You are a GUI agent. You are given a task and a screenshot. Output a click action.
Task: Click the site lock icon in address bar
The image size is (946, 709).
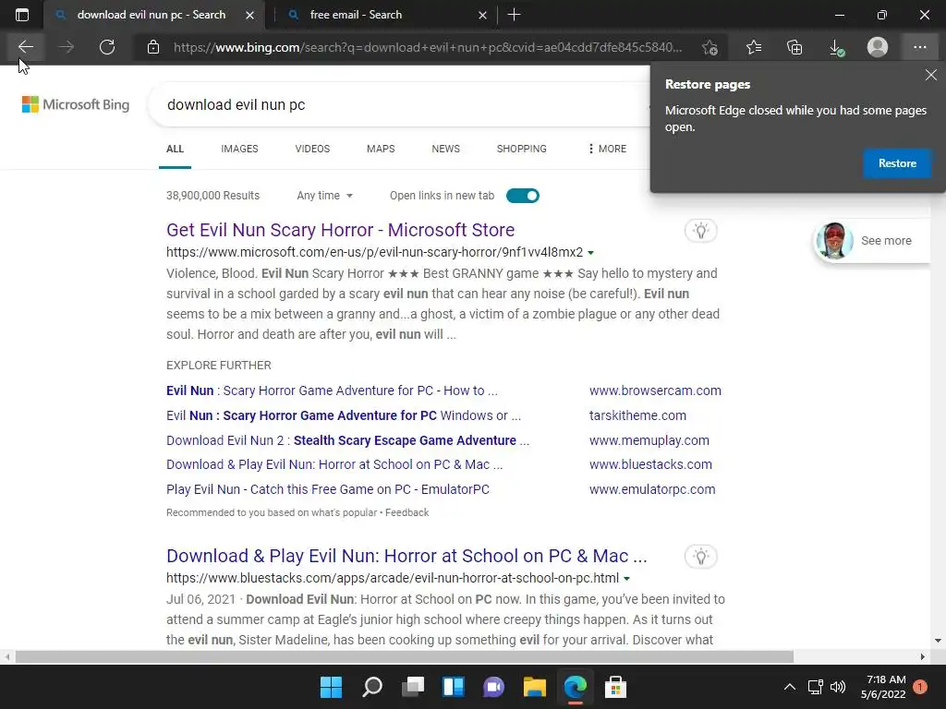153,47
